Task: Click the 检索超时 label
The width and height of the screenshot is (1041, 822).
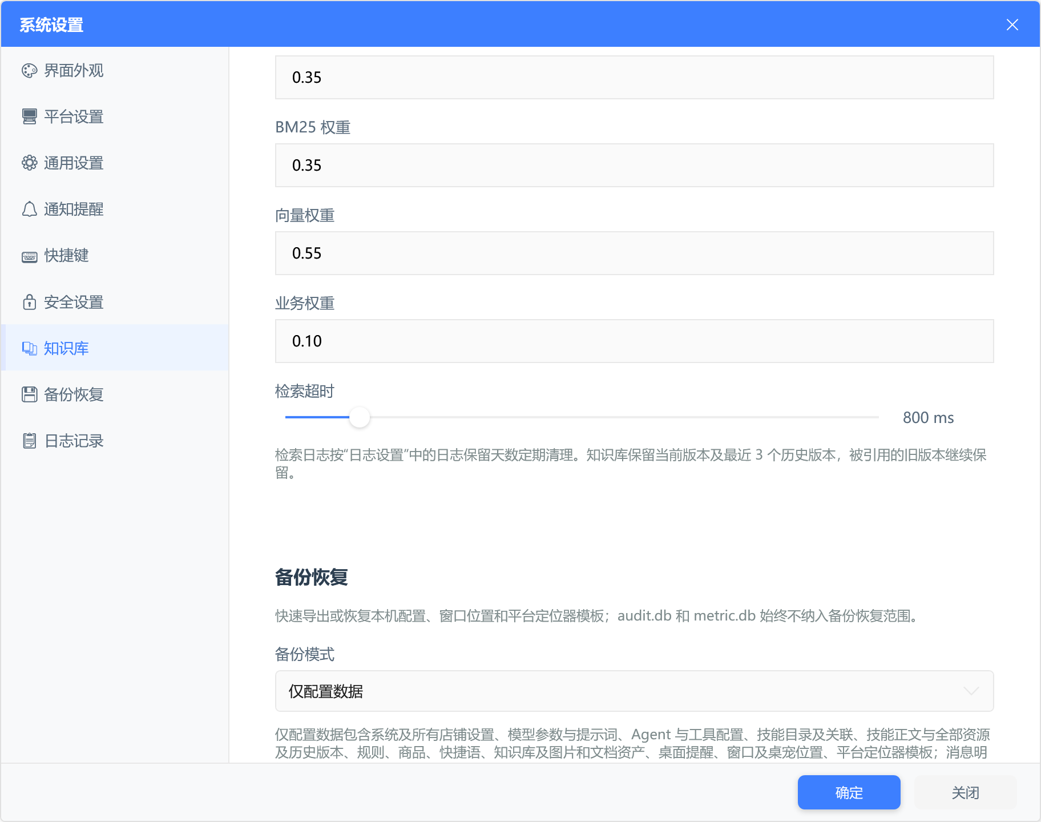Action: pos(304,391)
